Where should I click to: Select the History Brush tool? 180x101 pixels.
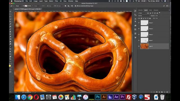pos(10,34)
